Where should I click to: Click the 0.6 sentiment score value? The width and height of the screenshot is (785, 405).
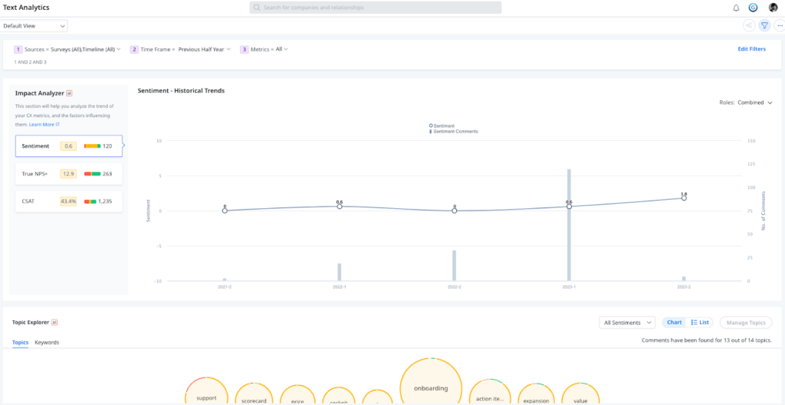tap(68, 146)
